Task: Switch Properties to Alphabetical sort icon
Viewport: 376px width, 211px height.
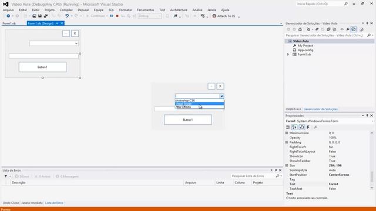Action: click(294, 127)
